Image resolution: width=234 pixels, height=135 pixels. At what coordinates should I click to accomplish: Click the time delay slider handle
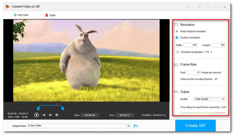tap(181, 113)
